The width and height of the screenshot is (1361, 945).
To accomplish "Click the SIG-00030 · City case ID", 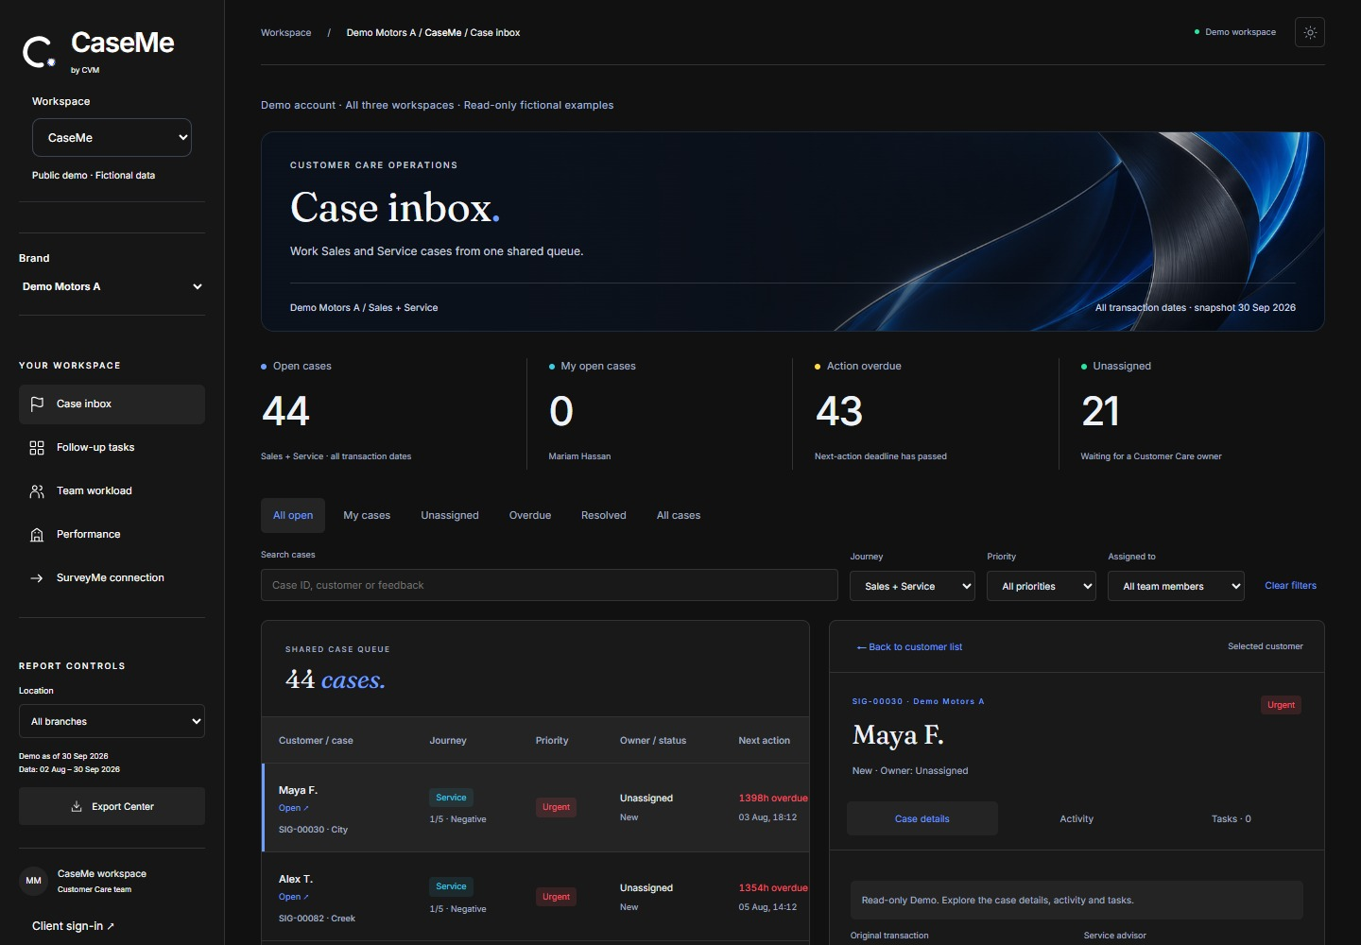I will 313,830.
